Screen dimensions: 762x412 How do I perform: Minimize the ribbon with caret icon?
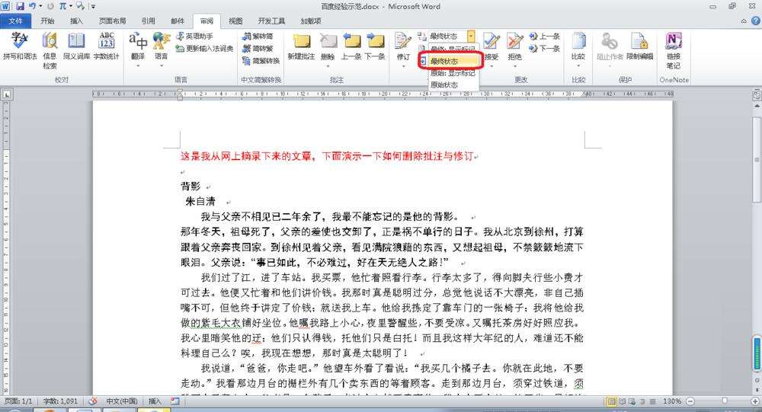[744, 21]
